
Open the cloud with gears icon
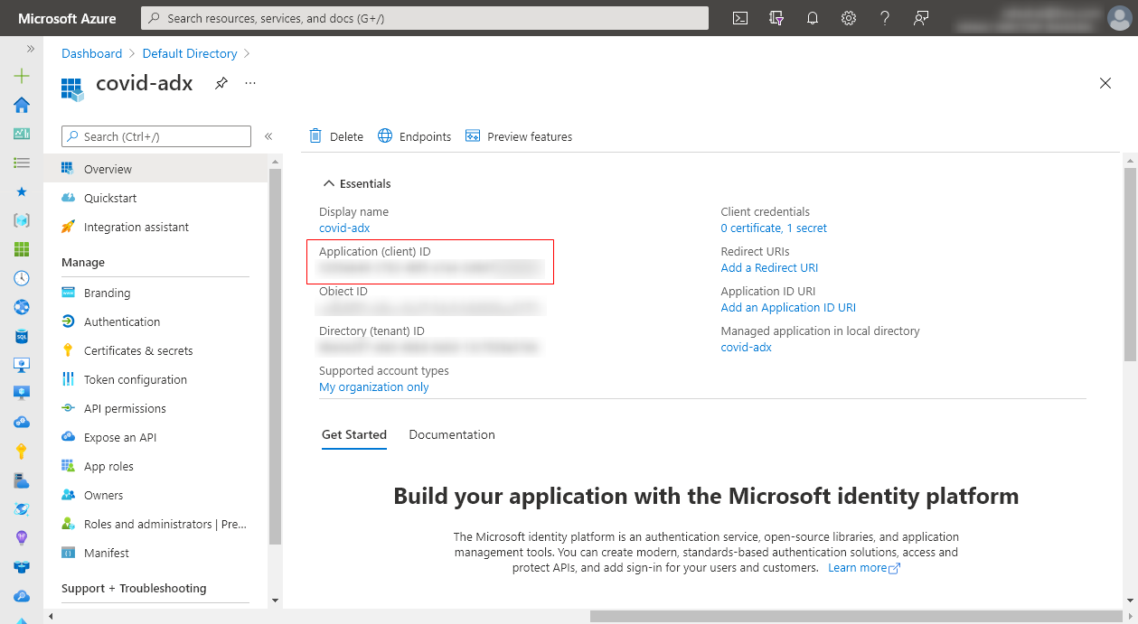22,423
